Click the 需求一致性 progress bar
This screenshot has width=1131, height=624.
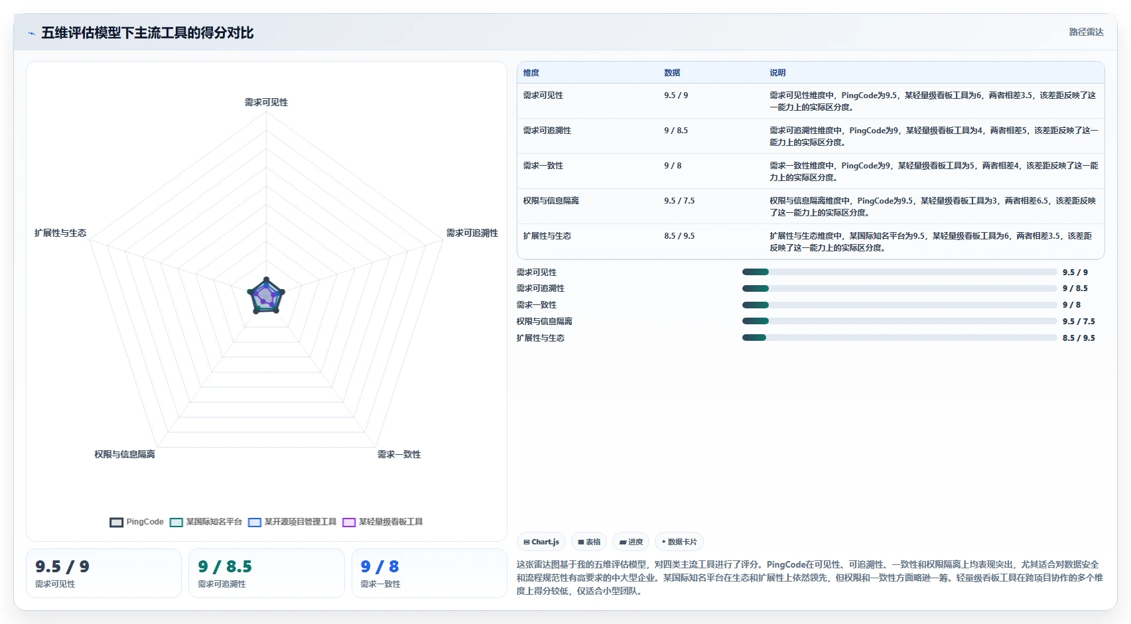(x=899, y=305)
